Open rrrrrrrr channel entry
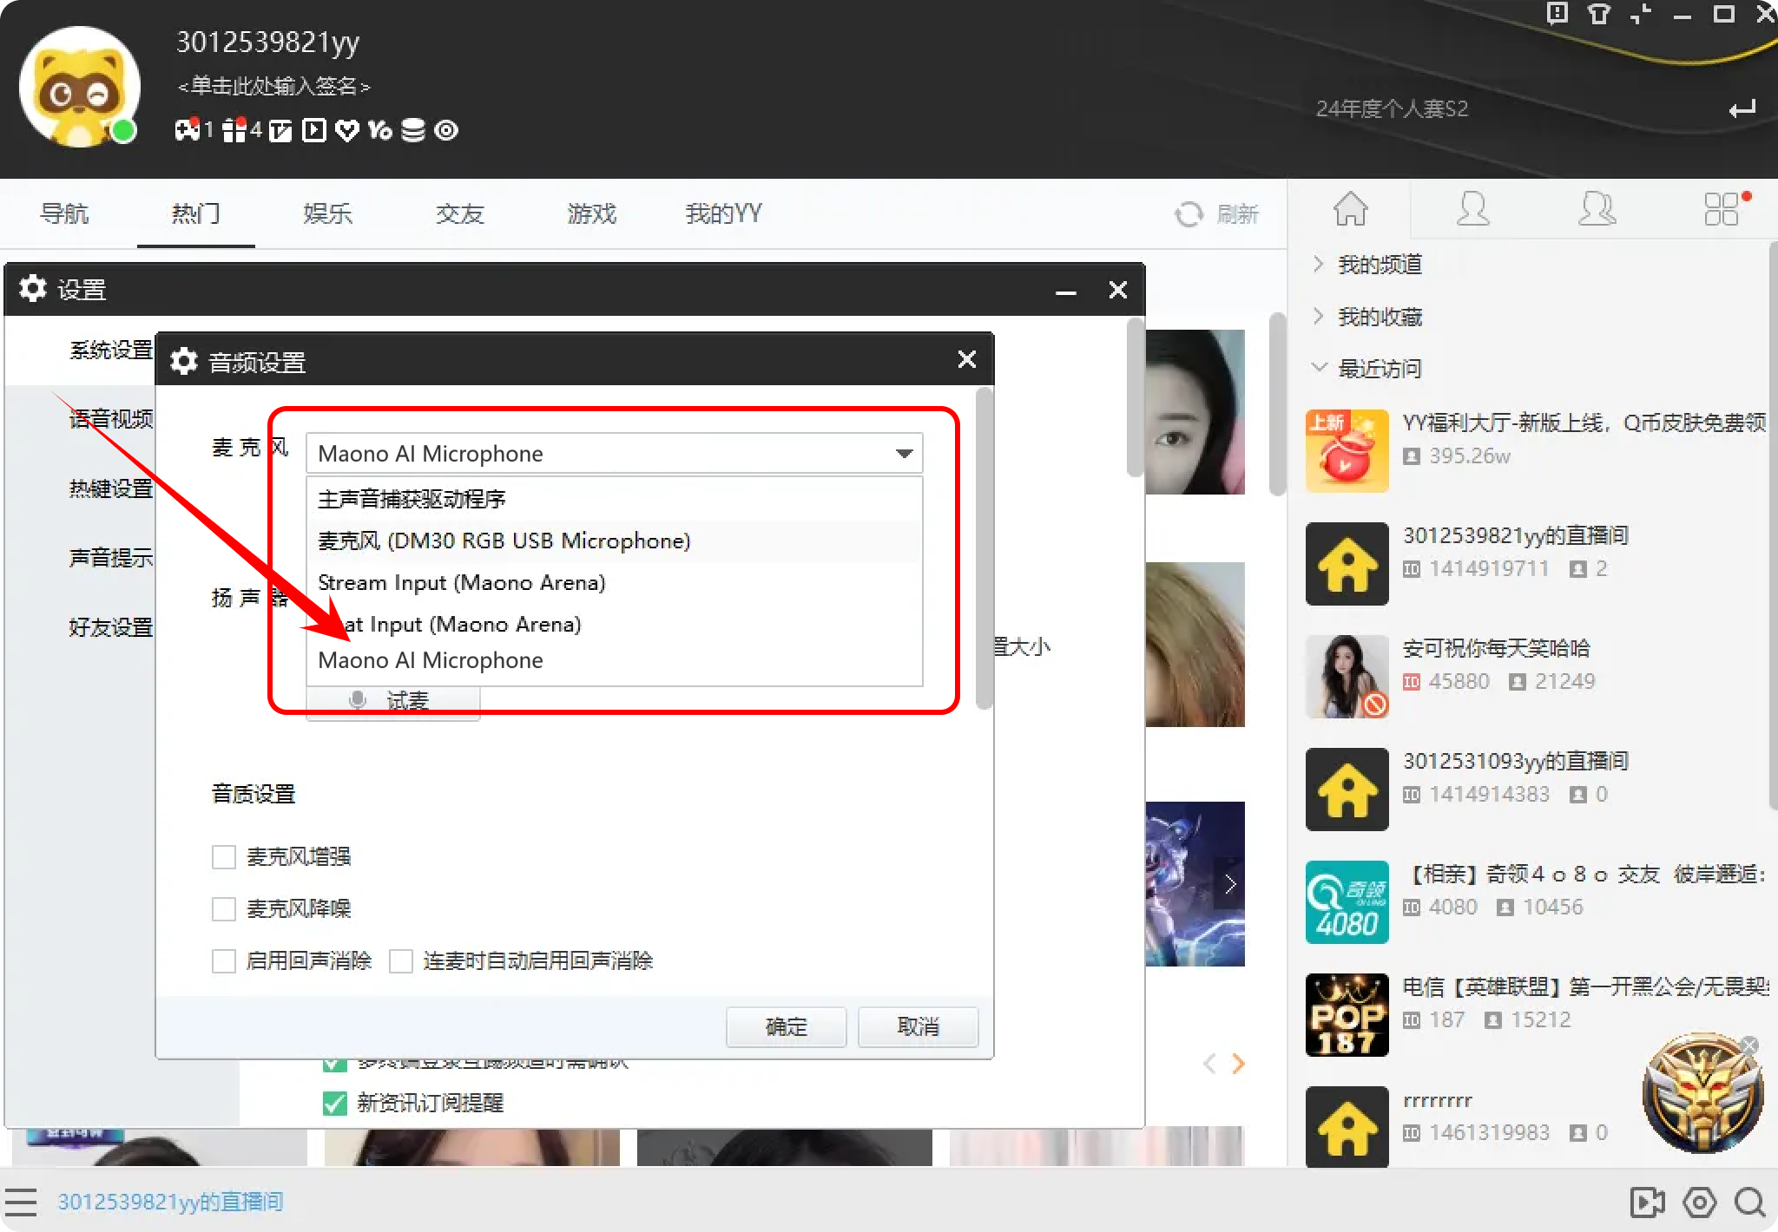1778x1232 pixels. point(1438,1100)
